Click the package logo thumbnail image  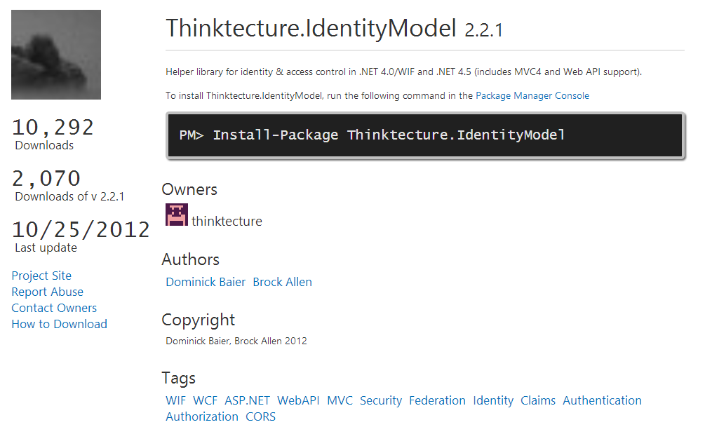tap(56, 55)
